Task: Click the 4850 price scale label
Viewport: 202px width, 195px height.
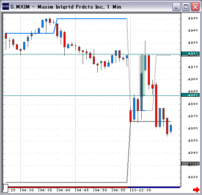Action: tap(193, 141)
